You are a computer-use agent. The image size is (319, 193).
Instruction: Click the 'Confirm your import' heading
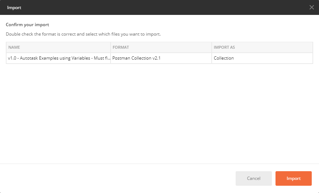pos(27,25)
